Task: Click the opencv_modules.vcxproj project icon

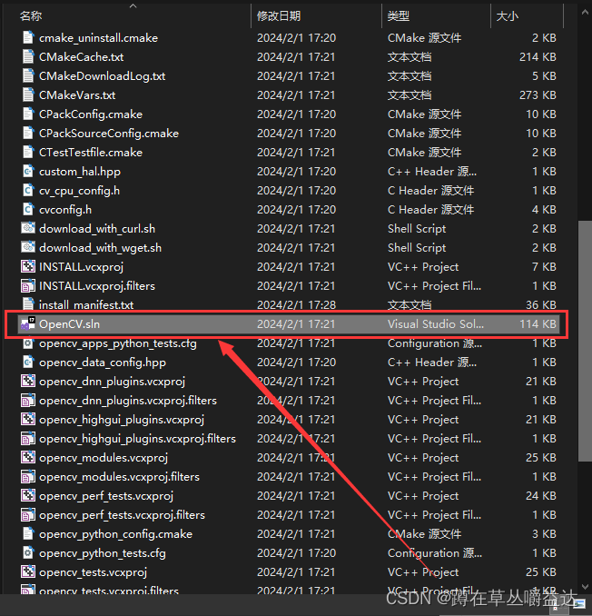Action: pos(28,457)
